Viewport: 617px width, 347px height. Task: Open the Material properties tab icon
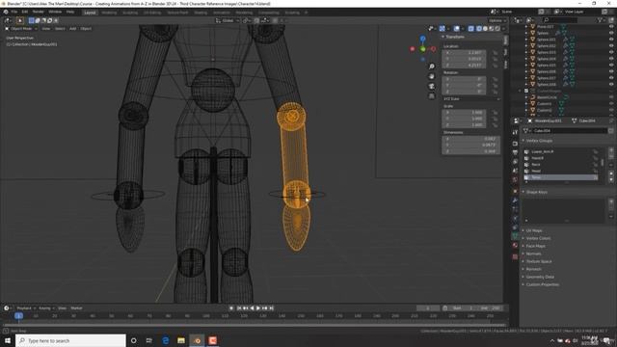click(x=515, y=246)
